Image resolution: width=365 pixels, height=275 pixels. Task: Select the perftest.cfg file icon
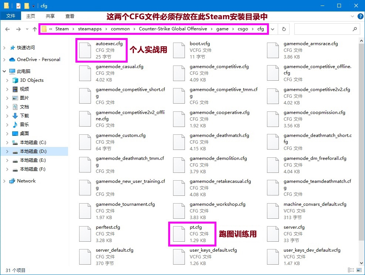pyautogui.click(x=85, y=234)
